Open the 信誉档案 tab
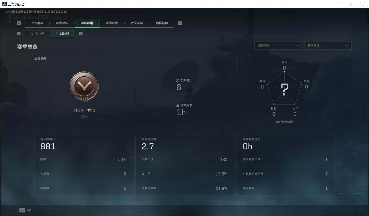369x216 pixels. click(162, 23)
